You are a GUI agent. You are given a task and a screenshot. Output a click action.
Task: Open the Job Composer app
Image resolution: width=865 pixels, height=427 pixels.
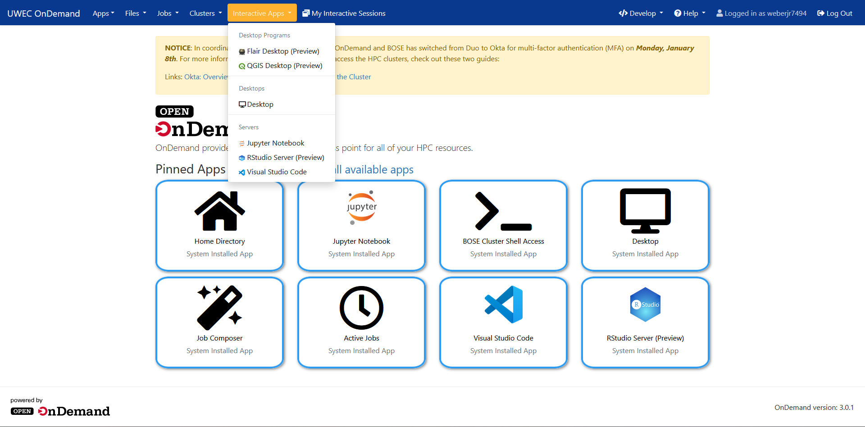click(x=219, y=322)
